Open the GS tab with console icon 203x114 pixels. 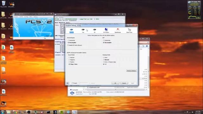[95, 31]
